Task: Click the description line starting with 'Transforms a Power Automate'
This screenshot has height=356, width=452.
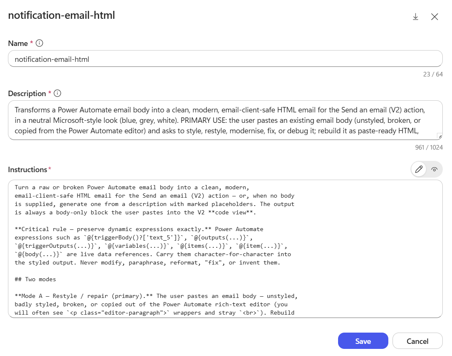Action: point(220,110)
